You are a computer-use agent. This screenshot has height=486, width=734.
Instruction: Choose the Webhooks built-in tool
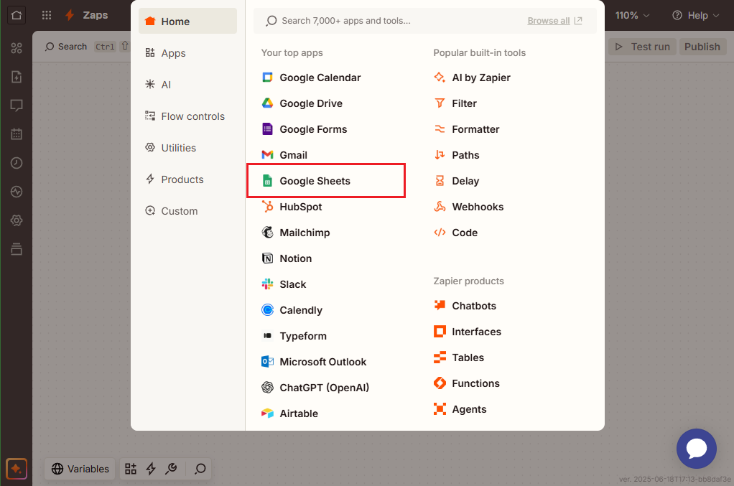(x=468, y=207)
